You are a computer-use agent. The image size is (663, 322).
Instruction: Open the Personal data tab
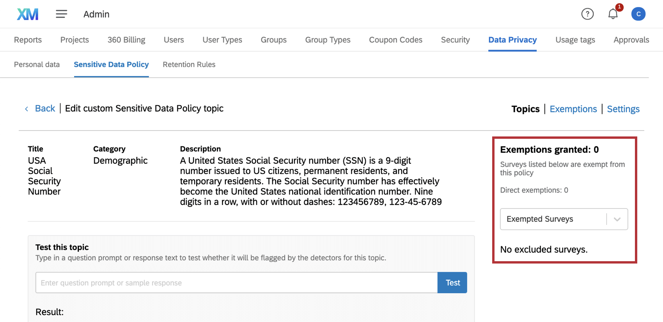click(37, 65)
